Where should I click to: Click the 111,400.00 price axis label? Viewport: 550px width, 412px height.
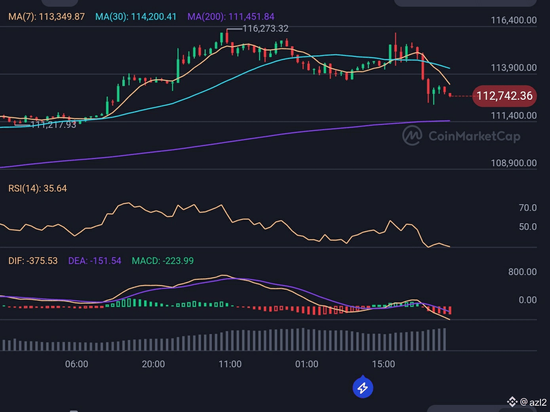pos(514,116)
